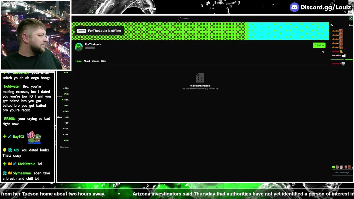Click the Discord.gg/Loulz overlay link
This screenshot has height=199, width=354.
click(x=326, y=7)
